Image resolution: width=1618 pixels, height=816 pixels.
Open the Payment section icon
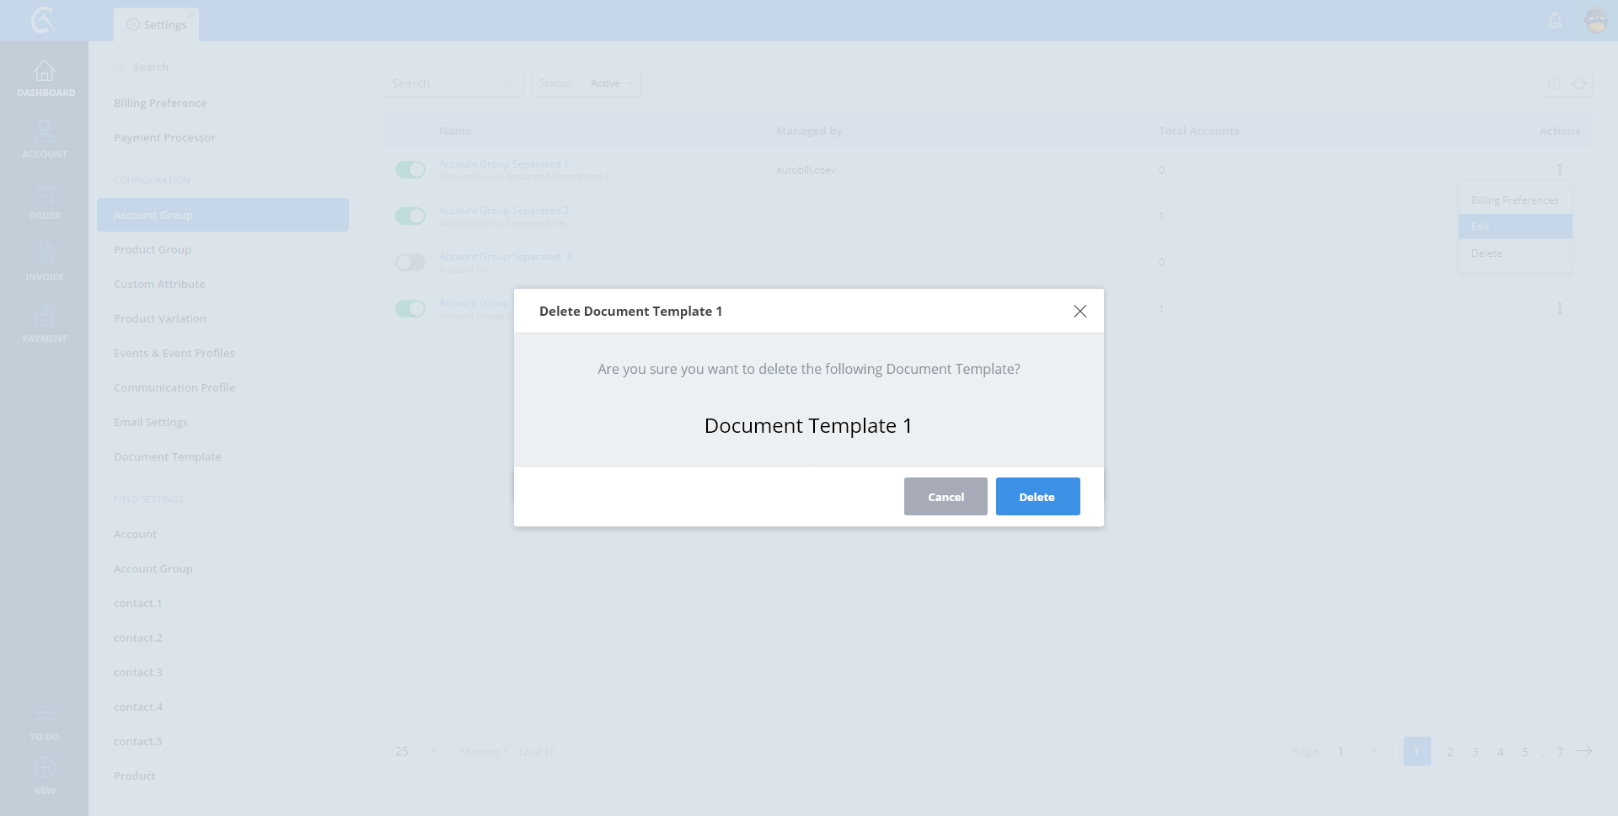pos(44,323)
